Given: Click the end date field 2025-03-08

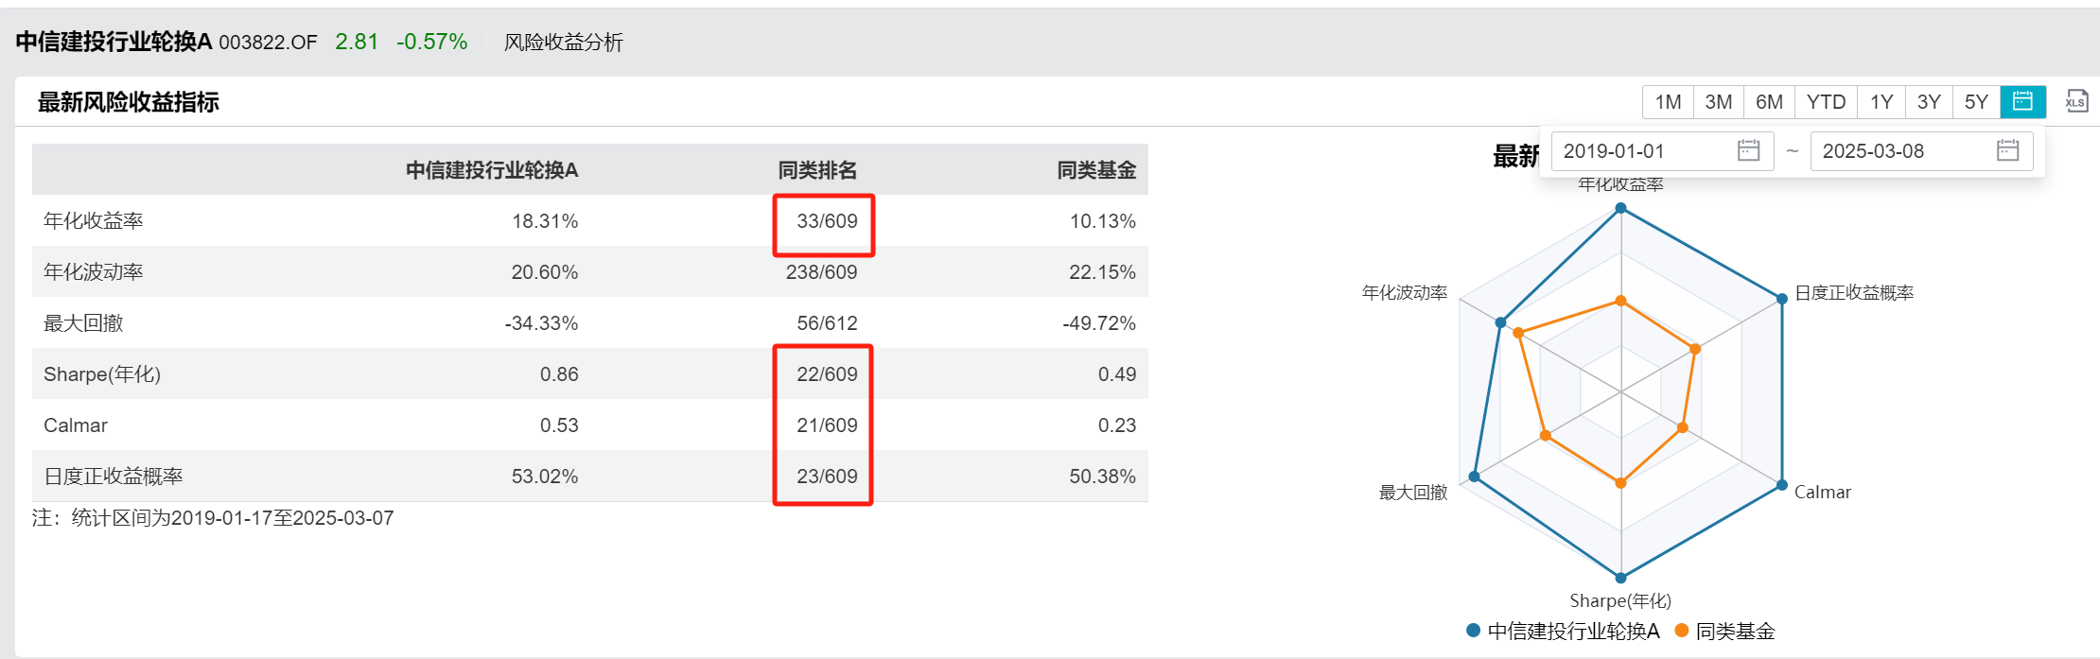Looking at the screenshot, I should (x=1921, y=151).
